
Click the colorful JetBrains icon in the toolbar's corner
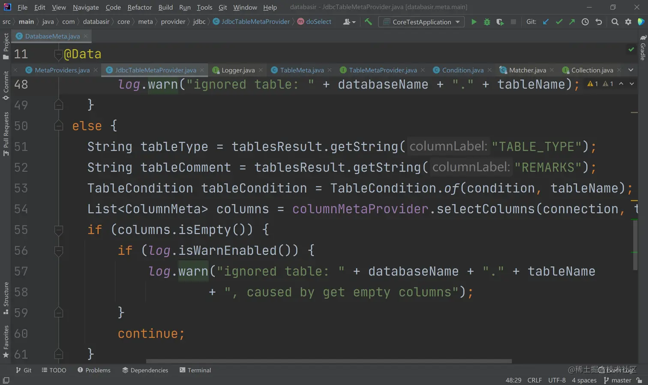click(x=641, y=22)
